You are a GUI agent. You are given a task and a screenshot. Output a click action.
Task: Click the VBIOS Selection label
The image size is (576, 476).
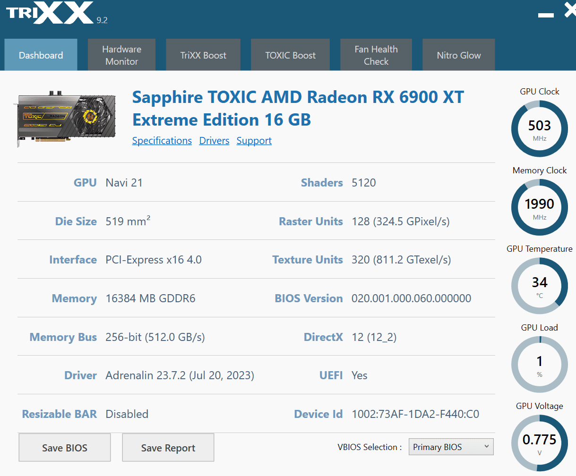pyautogui.click(x=370, y=447)
